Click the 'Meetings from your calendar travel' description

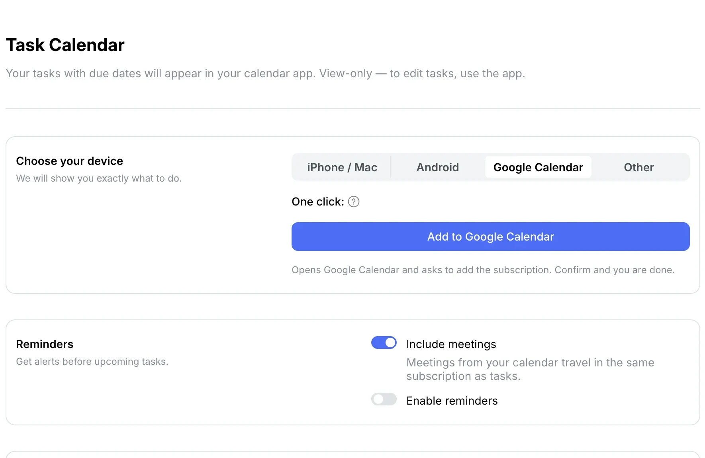530,369
